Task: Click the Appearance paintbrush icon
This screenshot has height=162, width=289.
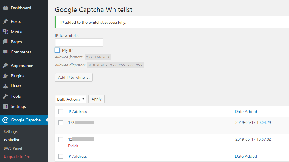Action: (5, 66)
